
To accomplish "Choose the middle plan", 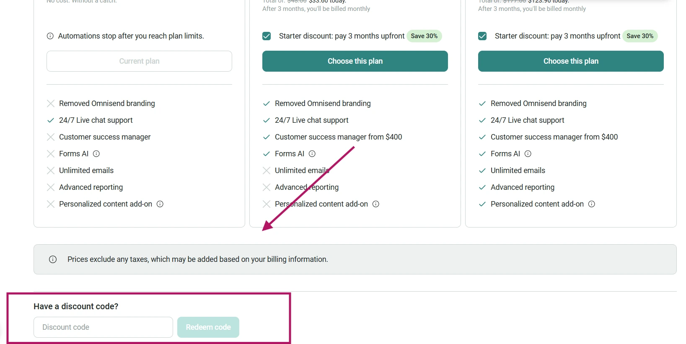I will pos(355,61).
